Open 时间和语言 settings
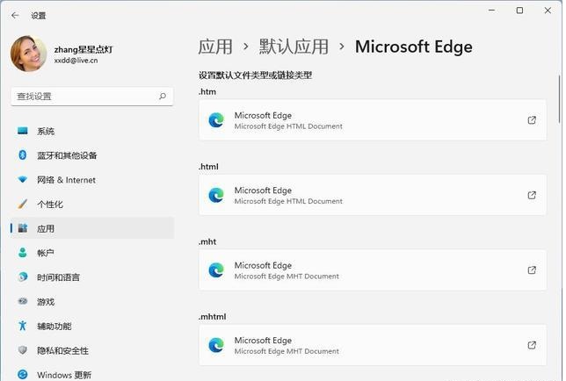The width and height of the screenshot is (566, 381). pos(92,277)
